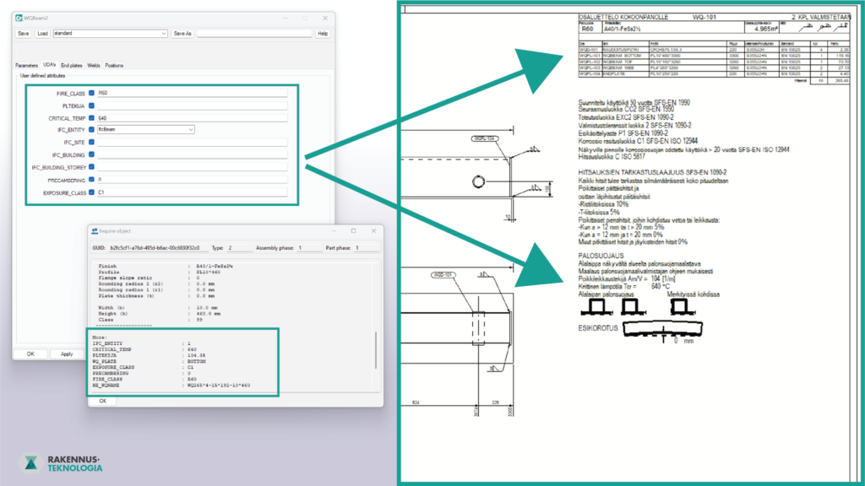The height and width of the screenshot is (486, 865).
Task: Click the PLTEKIJA input field
Action: point(192,105)
